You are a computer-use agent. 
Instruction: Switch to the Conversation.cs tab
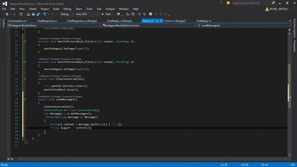pyautogui.click(x=18, y=21)
